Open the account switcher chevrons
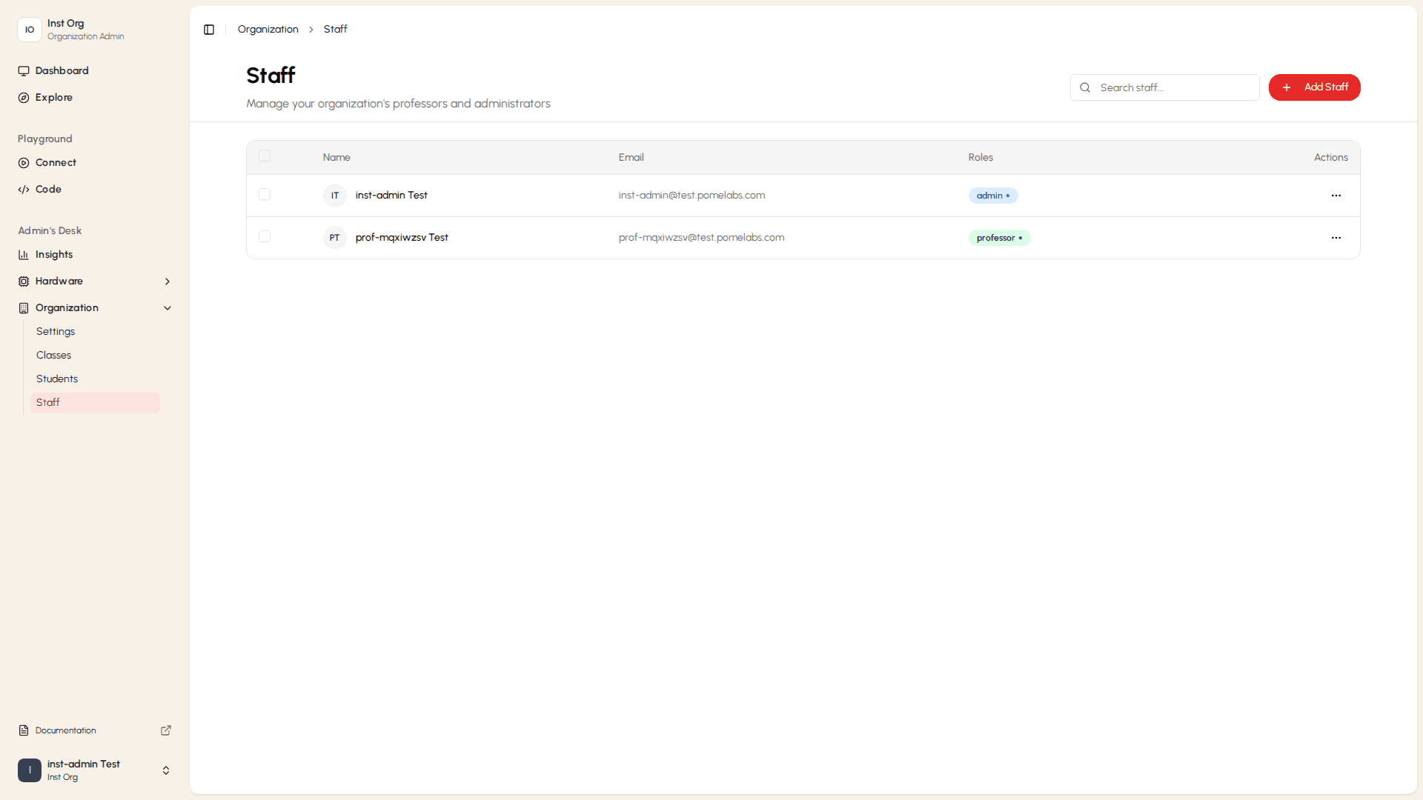This screenshot has width=1423, height=800. click(x=166, y=770)
